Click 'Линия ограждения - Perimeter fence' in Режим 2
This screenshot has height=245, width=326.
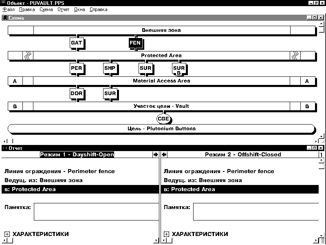coord(219,171)
